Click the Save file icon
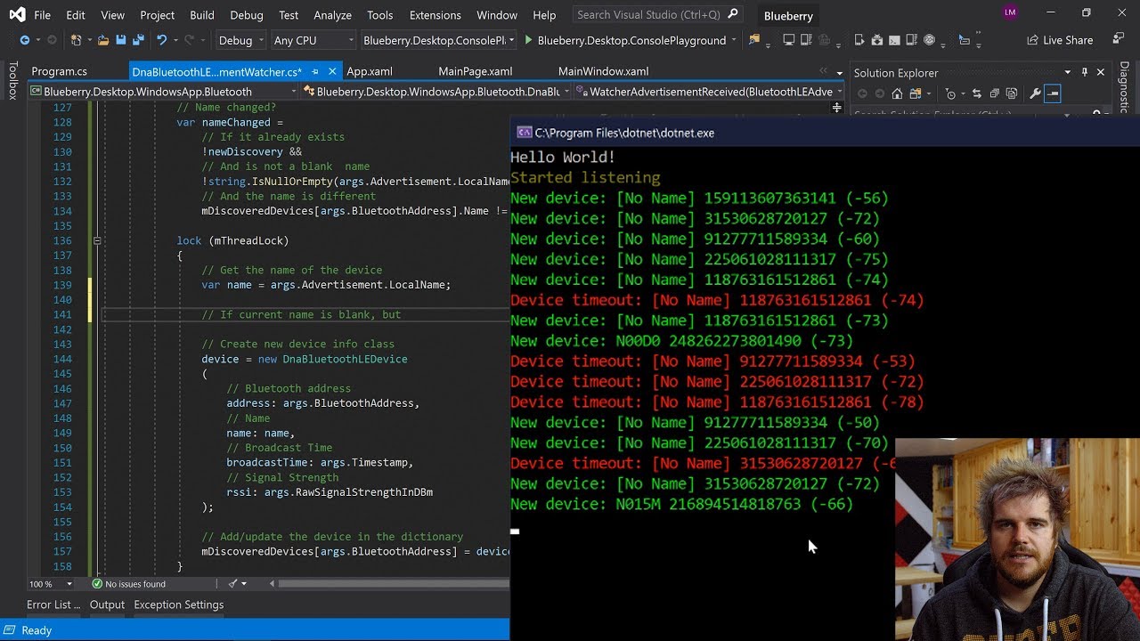Screen dimensions: 1140x641 coord(121,40)
